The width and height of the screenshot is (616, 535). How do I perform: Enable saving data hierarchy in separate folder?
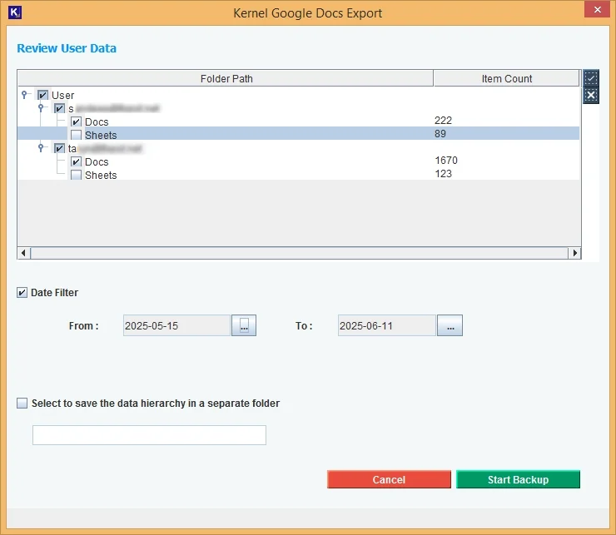click(x=22, y=403)
